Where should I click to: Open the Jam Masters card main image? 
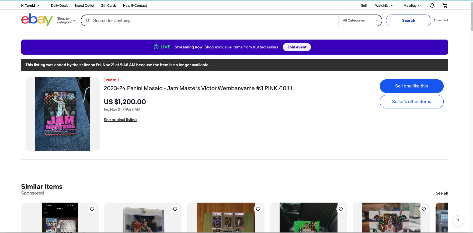[x=62, y=114]
